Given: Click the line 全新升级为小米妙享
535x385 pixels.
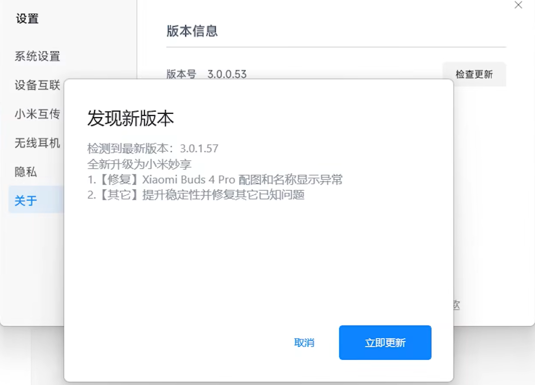Looking at the screenshot, I should pos(139,164).
